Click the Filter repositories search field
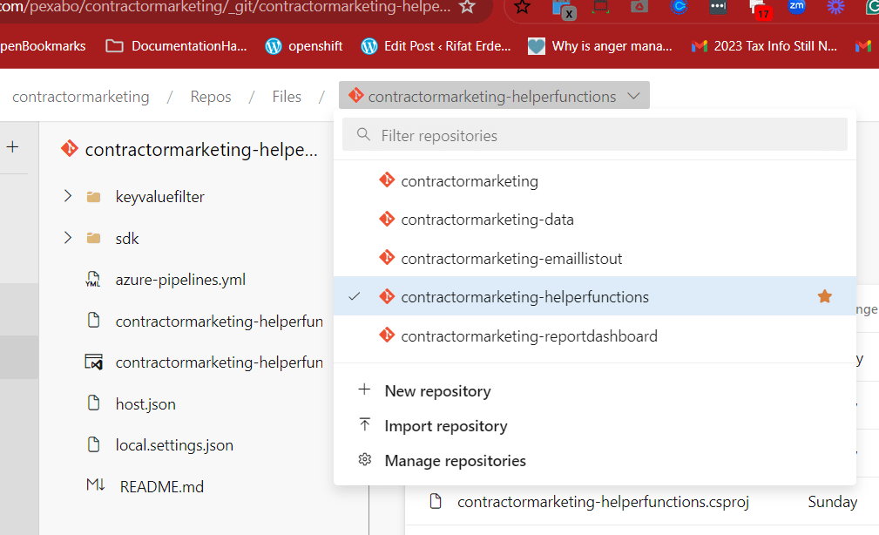This screenshot has height=535, width=879. pyautogui.click(x=595, y=134)
